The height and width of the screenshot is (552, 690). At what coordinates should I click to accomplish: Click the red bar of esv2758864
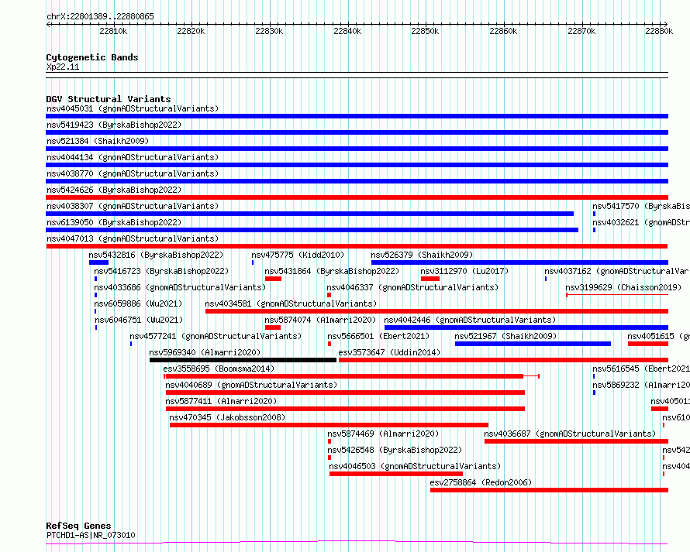click(549, 490)
